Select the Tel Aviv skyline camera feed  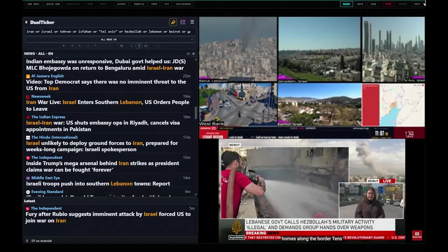click(393, 49)
